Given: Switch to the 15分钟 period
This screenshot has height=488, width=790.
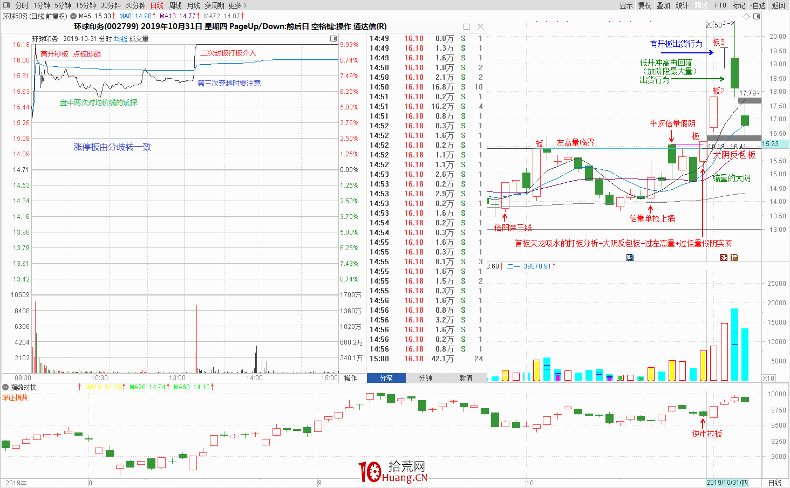Looking at the screenshot, I should point(86,5).
